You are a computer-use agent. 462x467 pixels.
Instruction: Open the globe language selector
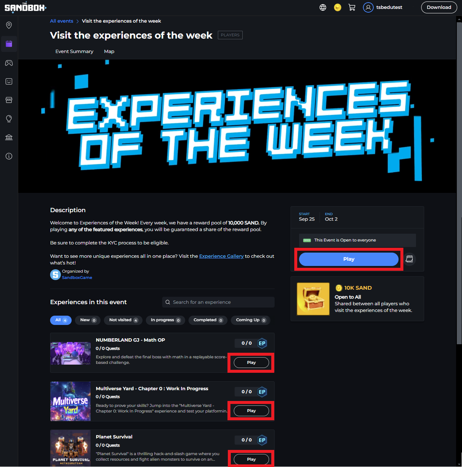tap(323, 7)
